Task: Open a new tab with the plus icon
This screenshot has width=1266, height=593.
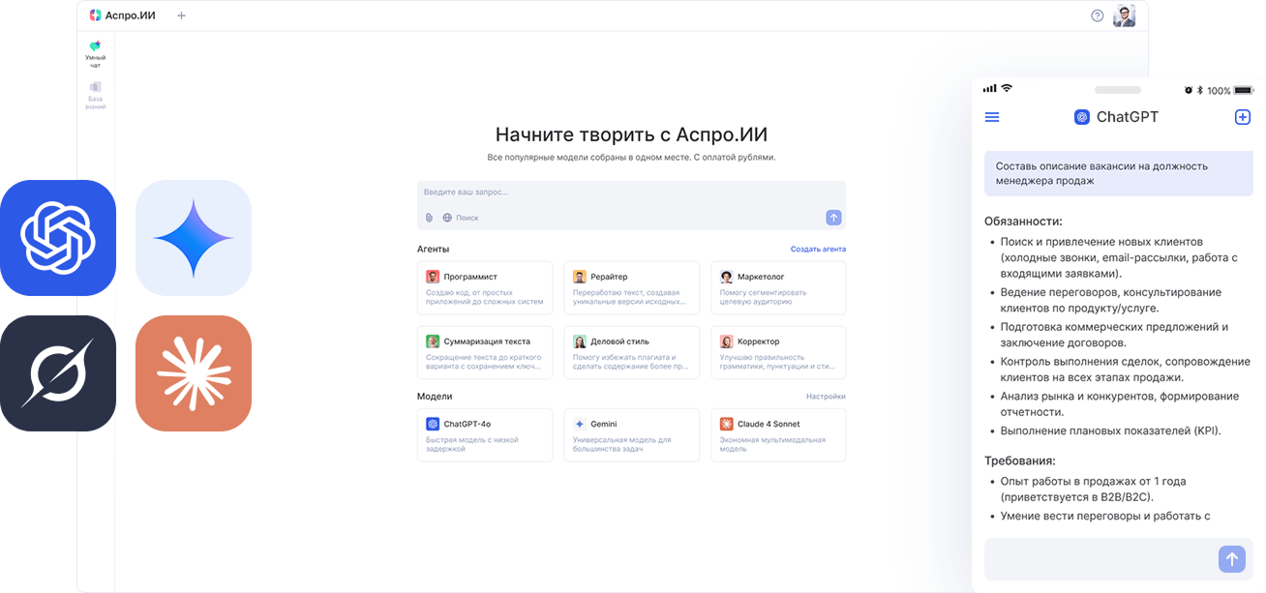Action: tap(181, 15)
